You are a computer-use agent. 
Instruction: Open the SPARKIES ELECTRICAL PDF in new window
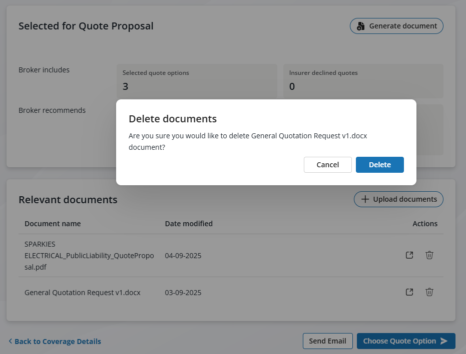pyautogui.click(x=409, y=255)
